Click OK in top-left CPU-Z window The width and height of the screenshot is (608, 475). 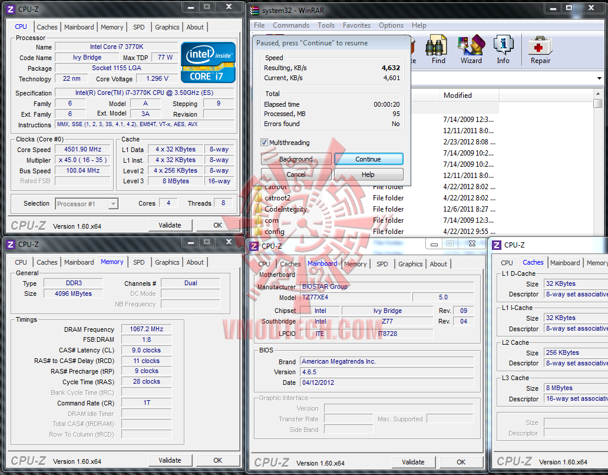(217, 225)
